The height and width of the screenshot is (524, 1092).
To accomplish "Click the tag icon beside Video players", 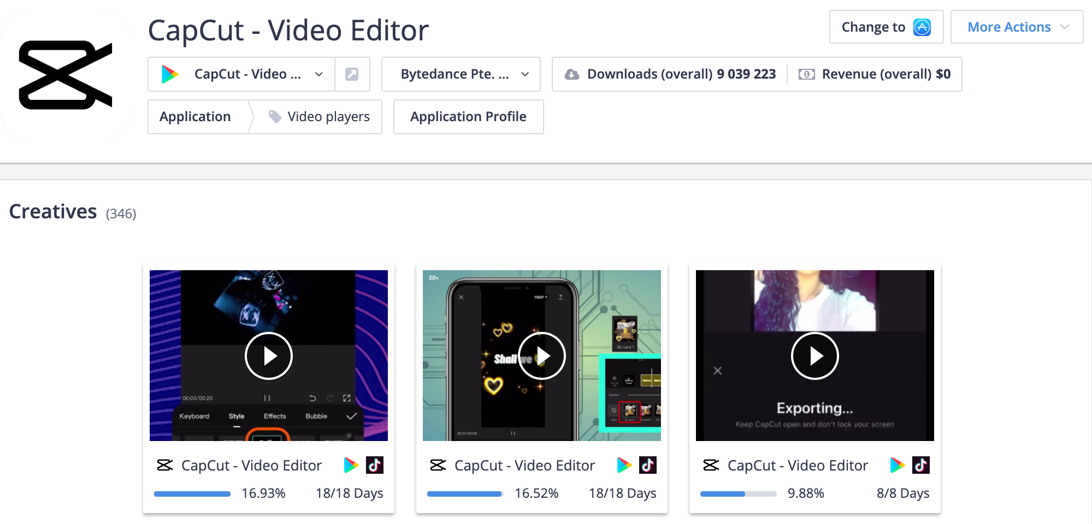I will point(275,116).
